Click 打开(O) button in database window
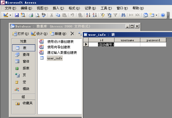172x118 pixels. pos(21,34)
